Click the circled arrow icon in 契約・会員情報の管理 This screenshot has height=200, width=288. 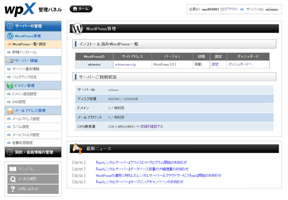point(10,152)
